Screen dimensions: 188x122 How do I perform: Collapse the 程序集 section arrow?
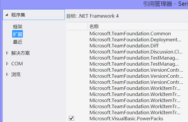(7, 15)
